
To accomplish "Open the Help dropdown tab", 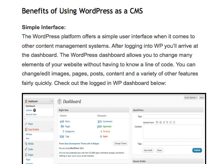I will [x=202, y=98].
